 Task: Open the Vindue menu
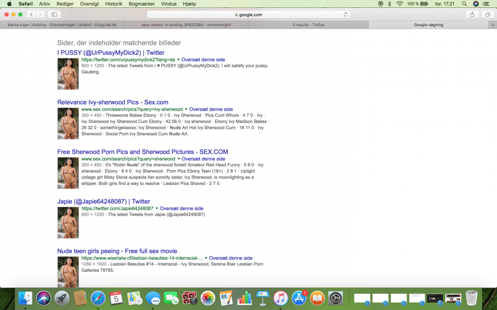[168, 4]
